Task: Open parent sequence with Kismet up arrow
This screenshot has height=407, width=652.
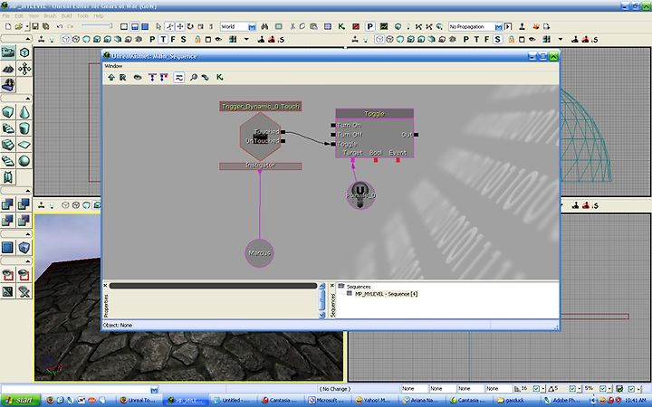Action: pyautogui.click(x=111, y=77)
